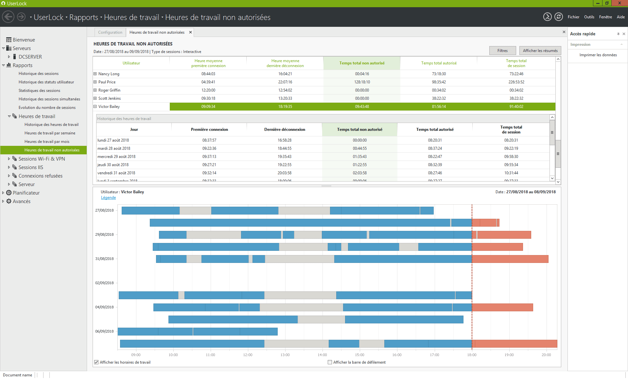This screenshot has width=628, height=379.
Task: Click the Rapports chart icon
Action: (9, 65)
